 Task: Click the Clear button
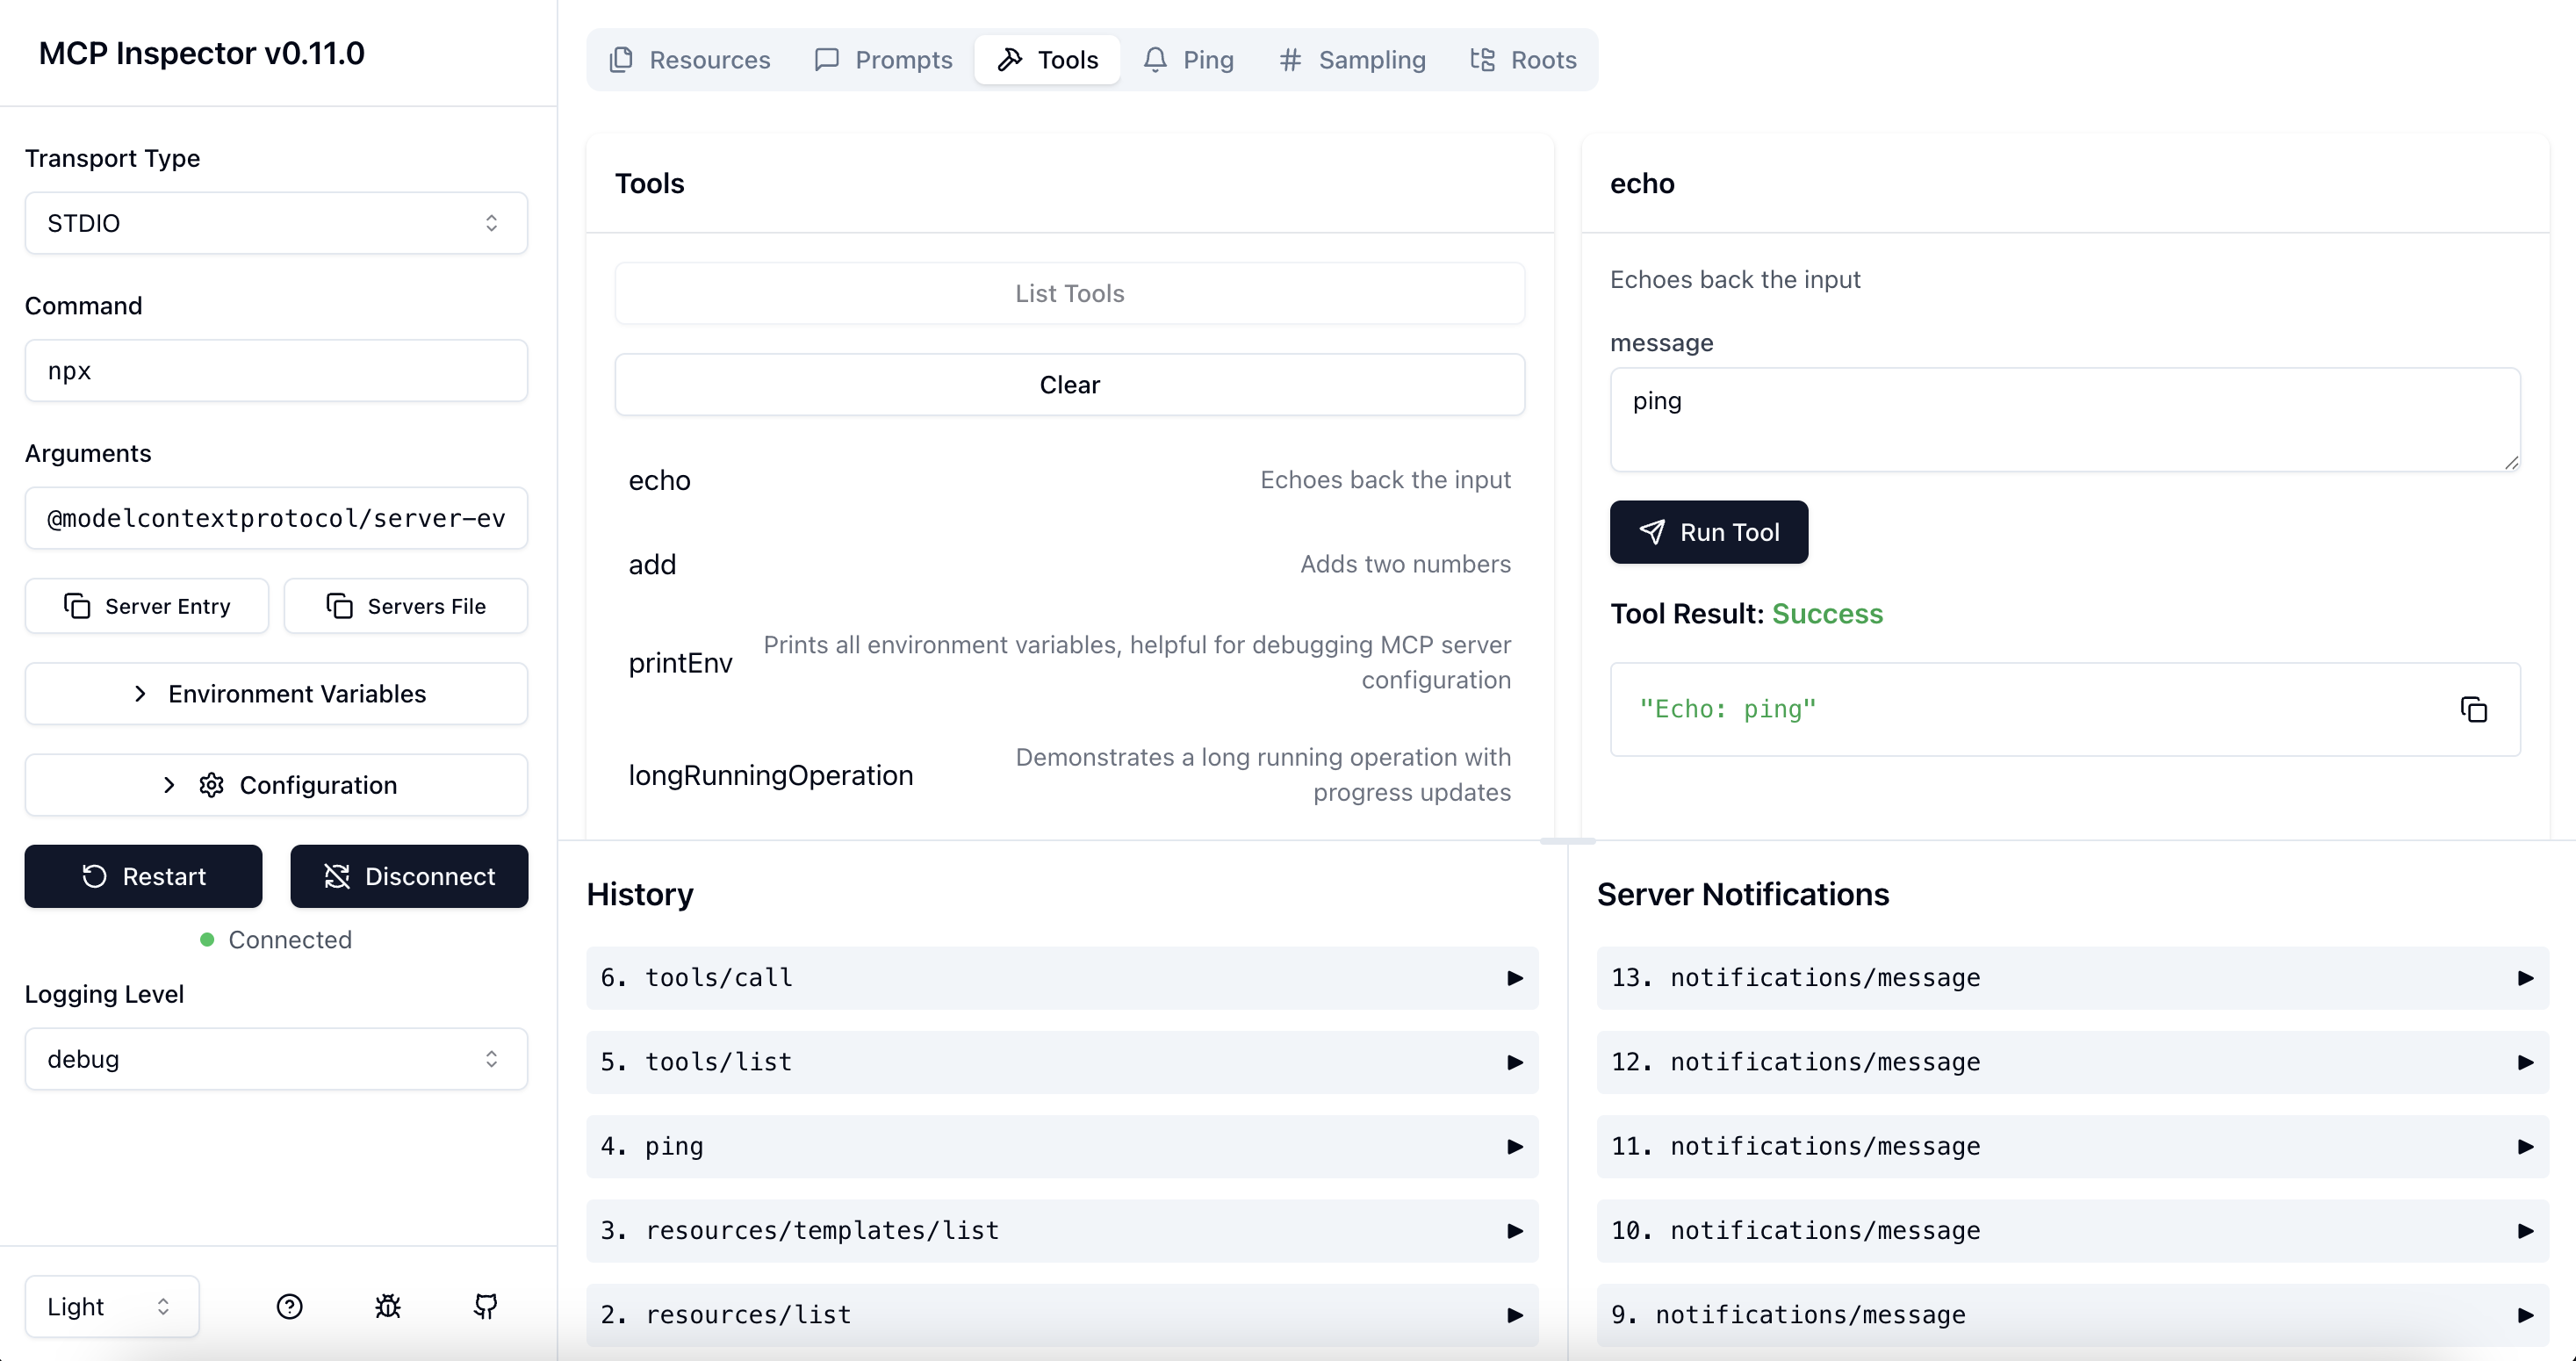click(1069, 384)
